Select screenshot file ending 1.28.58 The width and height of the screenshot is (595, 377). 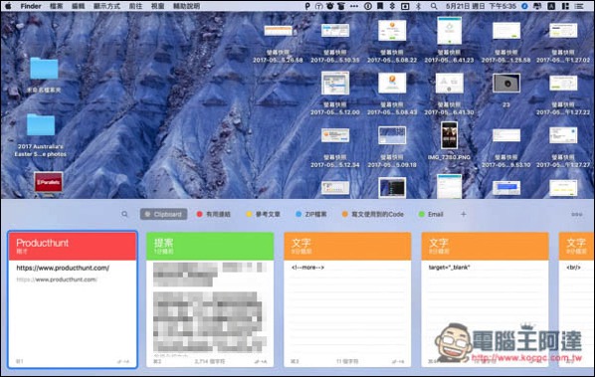[x=506, y=42]
